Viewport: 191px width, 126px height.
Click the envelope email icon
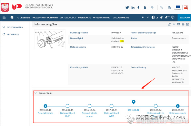(x=179, y=24)
